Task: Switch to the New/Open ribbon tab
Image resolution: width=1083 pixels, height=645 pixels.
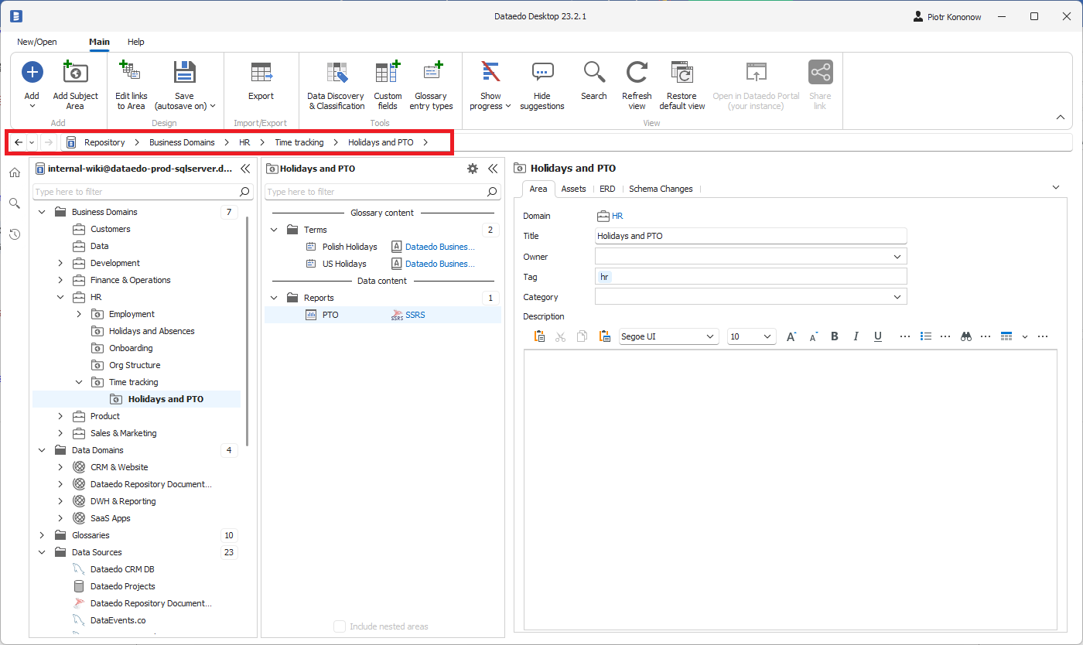Action: (37, 42)
